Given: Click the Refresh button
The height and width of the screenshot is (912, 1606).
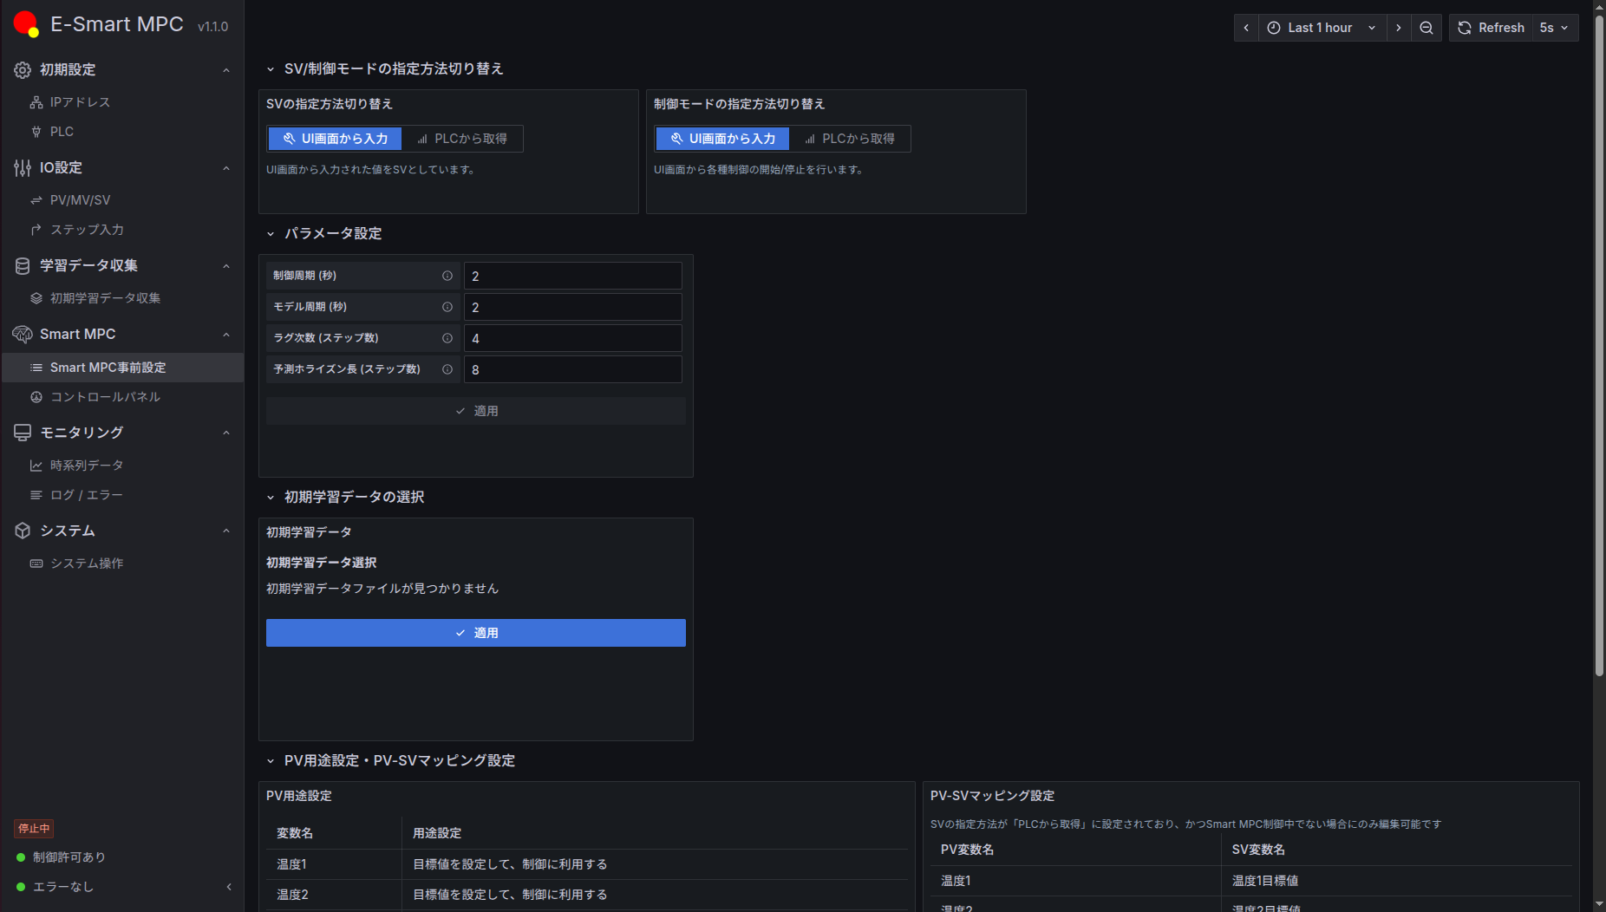Looking at the screenshot, I should 1491,28.
